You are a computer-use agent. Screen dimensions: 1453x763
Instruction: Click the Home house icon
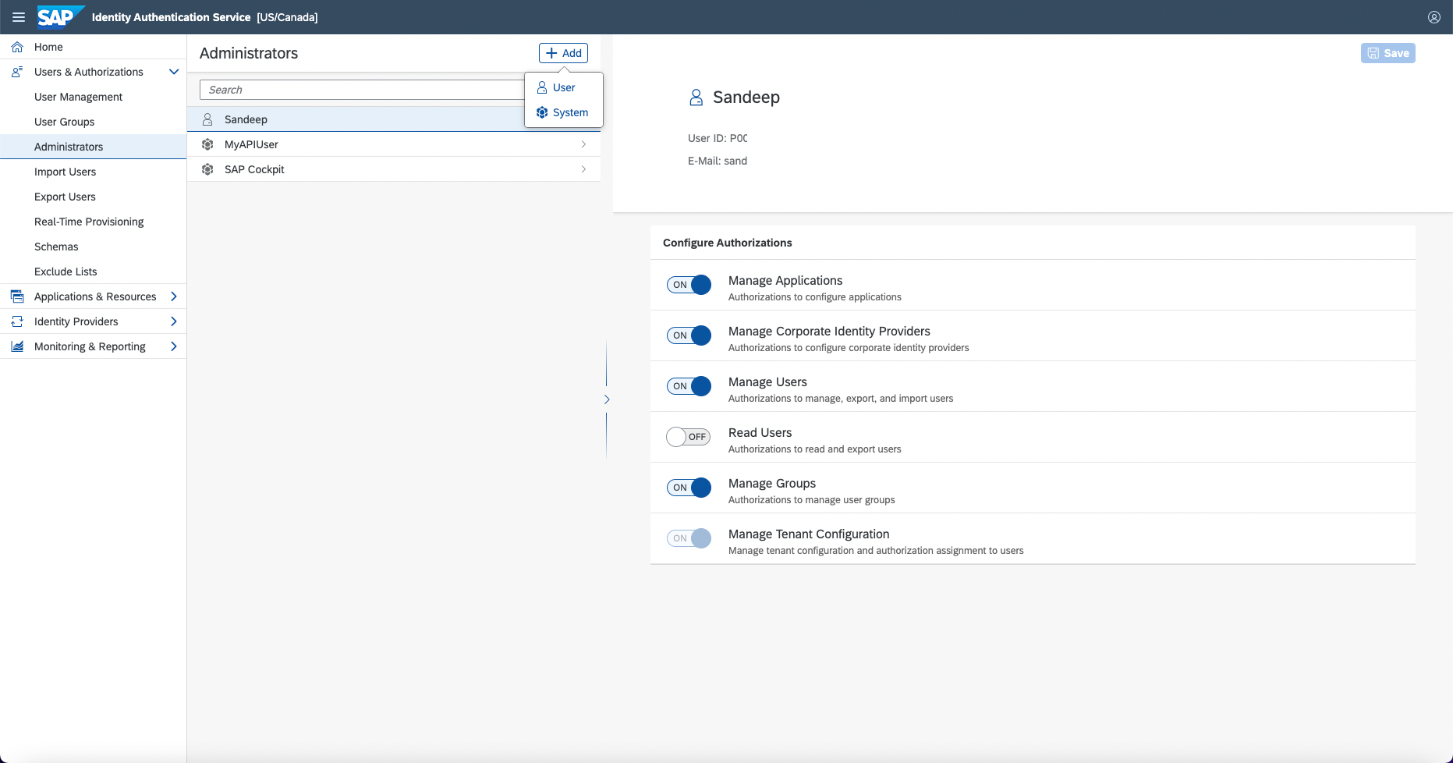tap(17, 47)
